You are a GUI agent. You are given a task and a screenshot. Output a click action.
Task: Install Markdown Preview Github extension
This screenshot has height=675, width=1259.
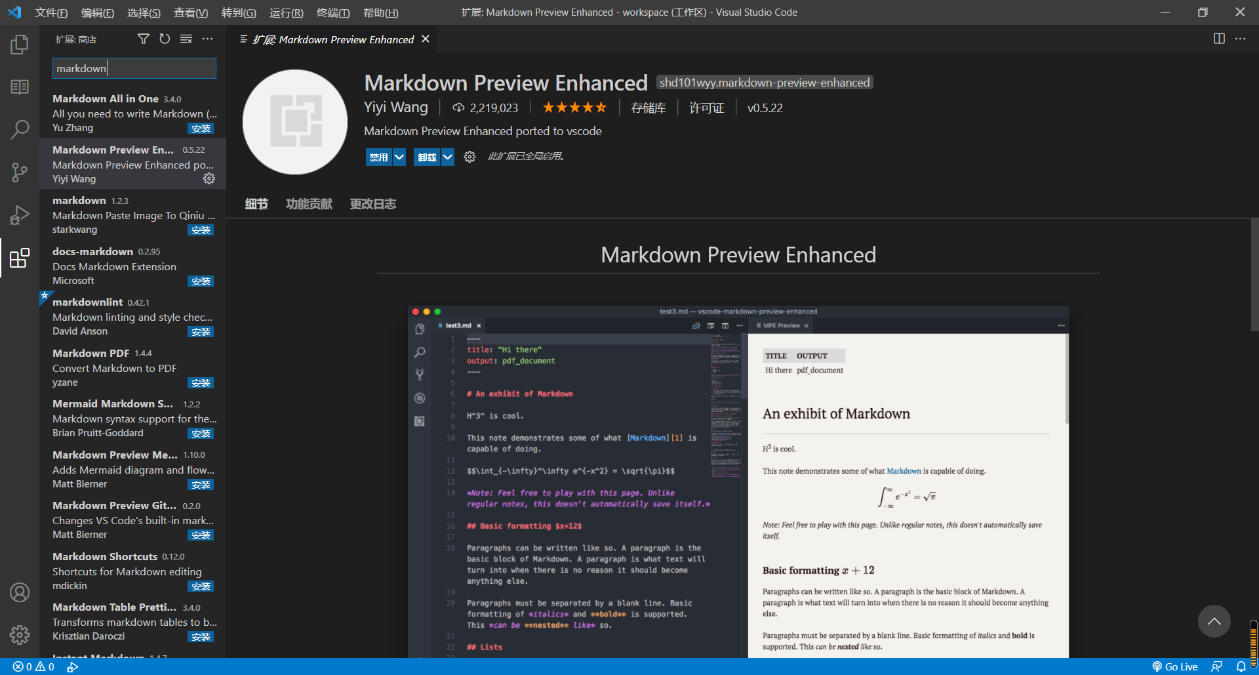click(201, 535)
